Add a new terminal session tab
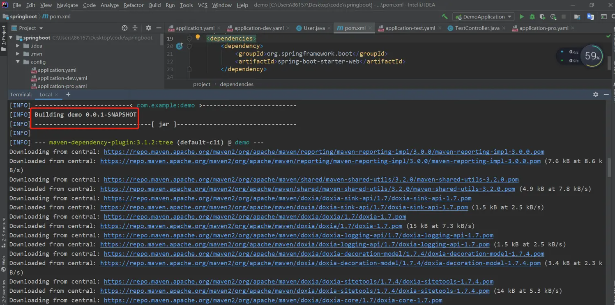Screen dimensions: 615x305 pos(68,95)
